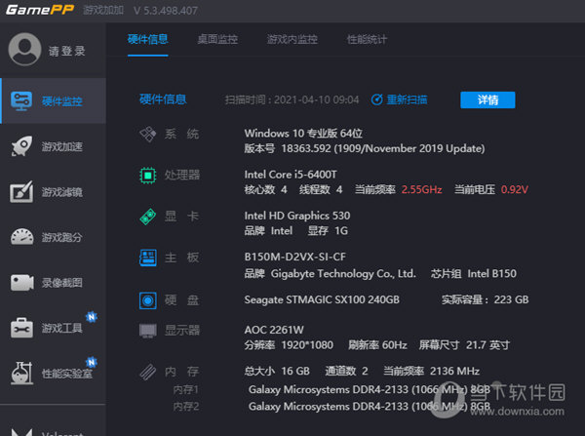Open the 游戏加速 rocket icon
The width and height of the screenshot is (585, 436).
(21, 146)
